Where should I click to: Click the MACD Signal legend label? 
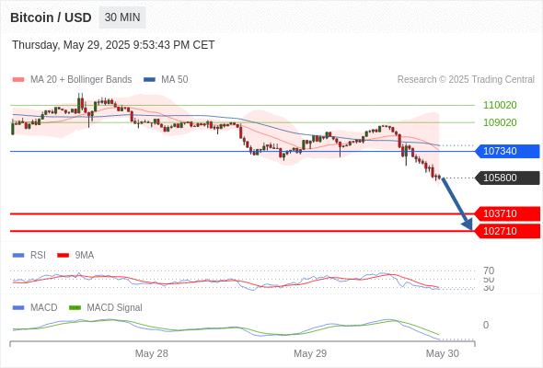pos(115,308)
